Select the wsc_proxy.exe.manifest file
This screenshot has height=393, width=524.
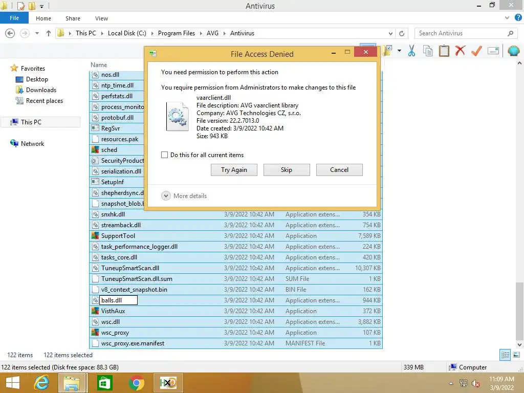[x=236, y=343]
